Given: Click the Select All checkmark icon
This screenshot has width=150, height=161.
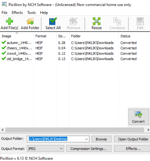Looking at the screenshot, I should [x=53, y=21].
